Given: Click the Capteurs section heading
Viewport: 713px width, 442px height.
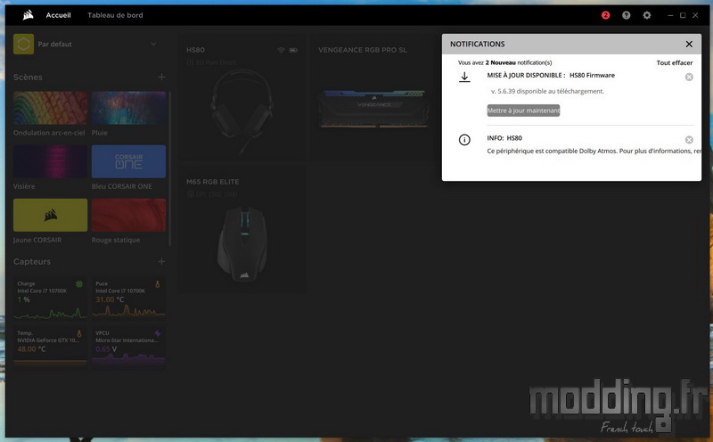Looking at the screenshot, I should (x=32, y=261).
